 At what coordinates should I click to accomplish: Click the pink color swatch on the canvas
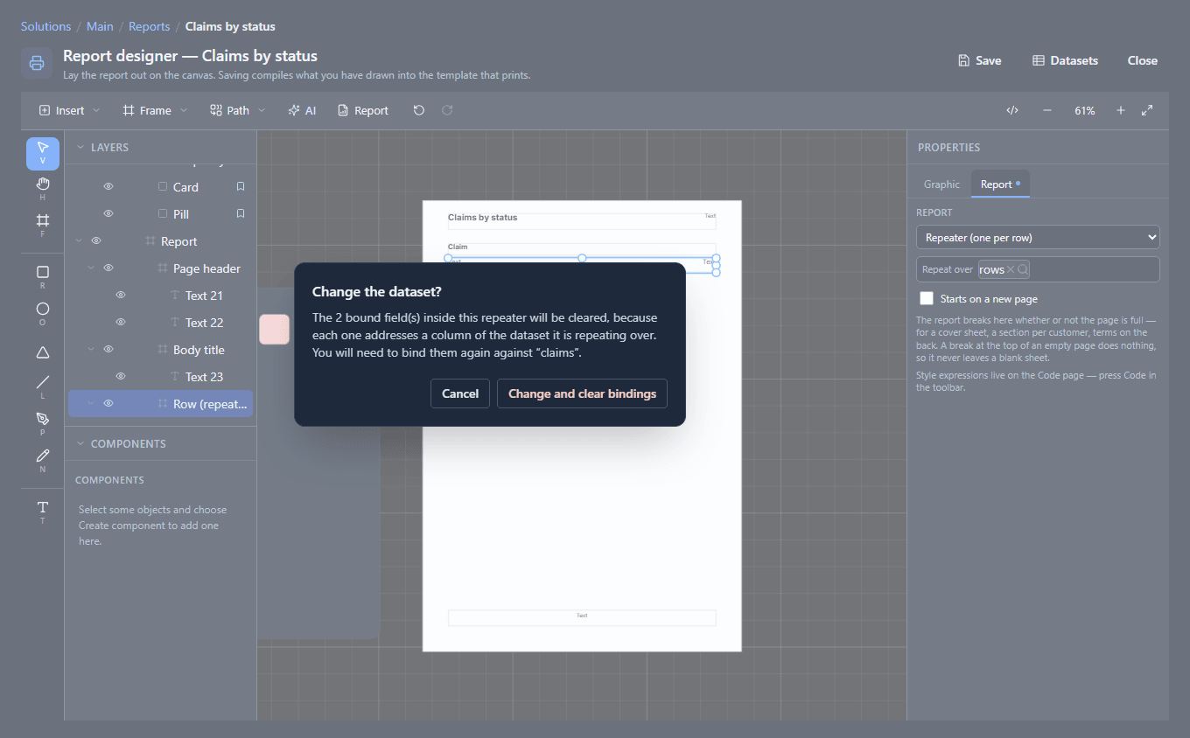click(x=275, y=330)
